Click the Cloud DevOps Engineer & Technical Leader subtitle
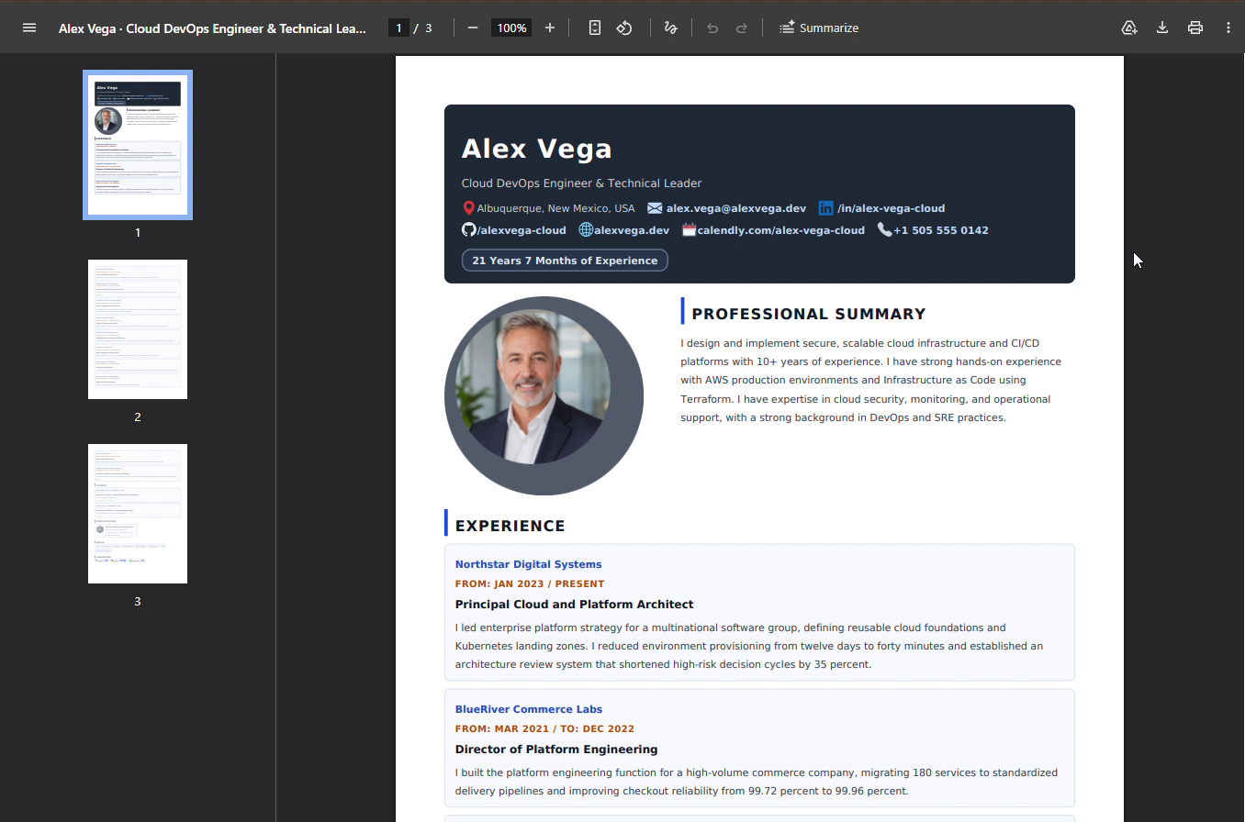The width and height of the screenshot is (1245, 822). point(581,183)
